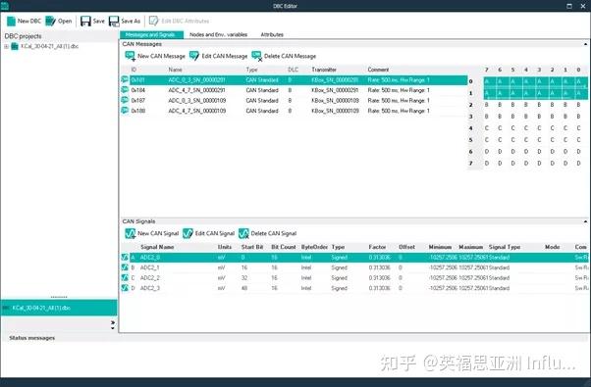Image resolution: width=591 pixels, height=387 pixels.
Task: Click the Save As icon
Action: point(114,21)
